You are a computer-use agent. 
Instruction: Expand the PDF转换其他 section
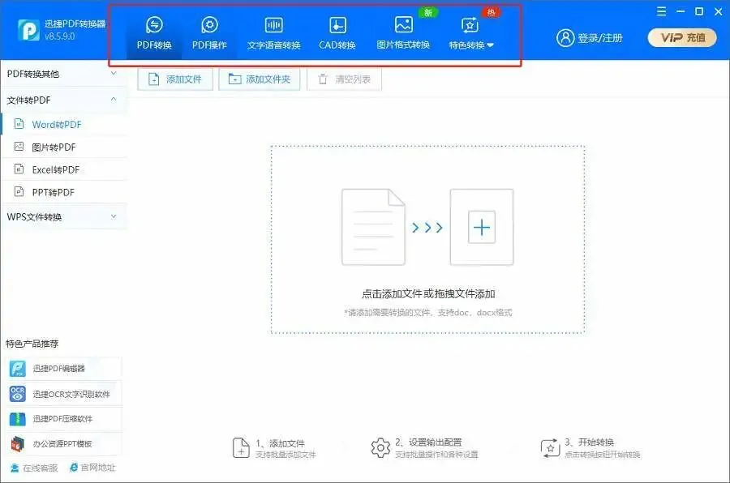tap(64, 74)
